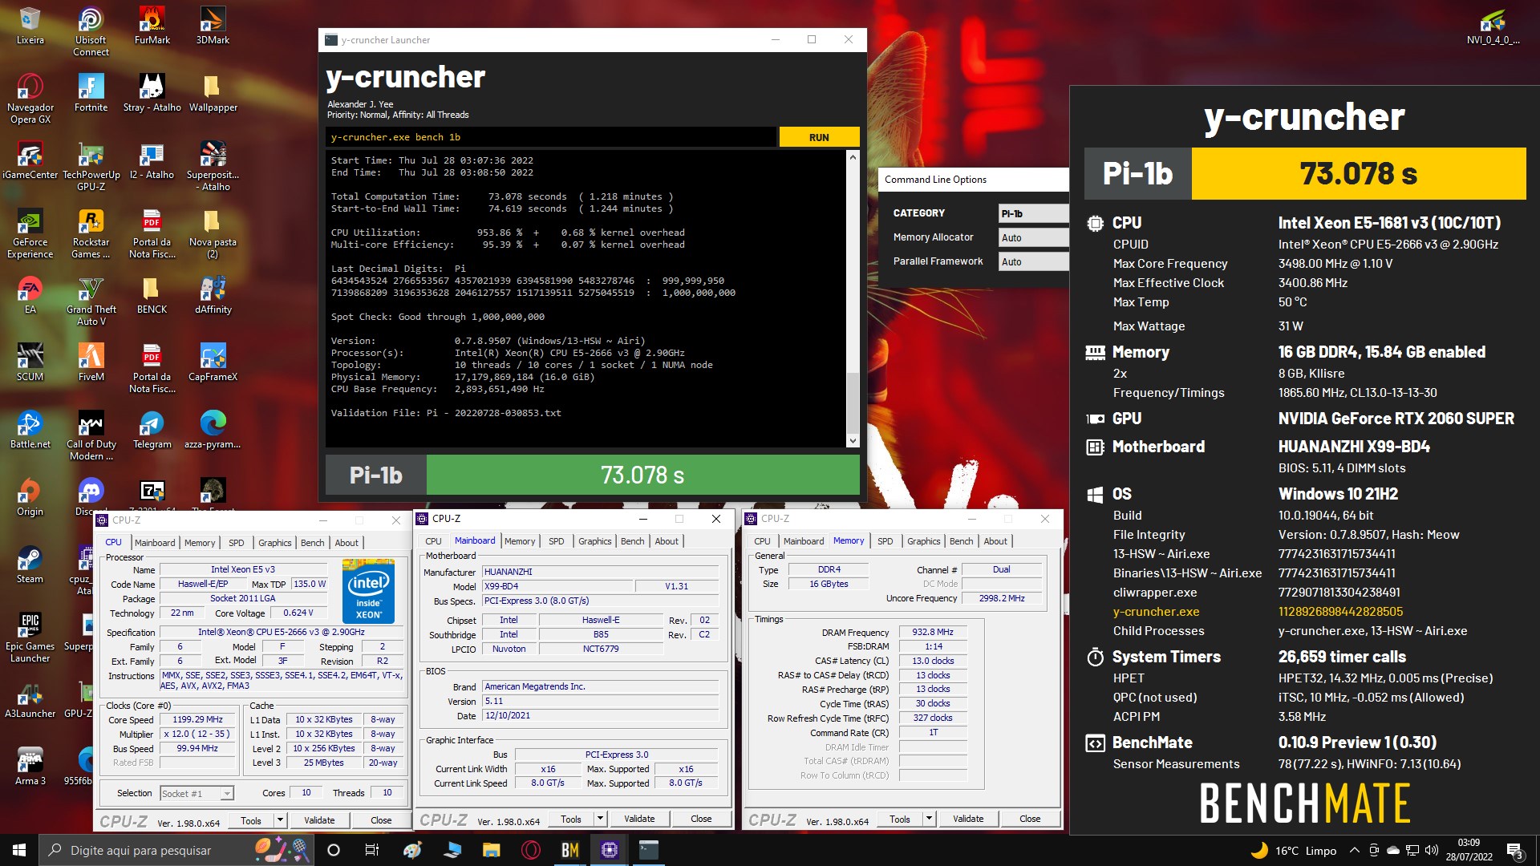Click Validate in left CPU-Z window

coord(319,820)
